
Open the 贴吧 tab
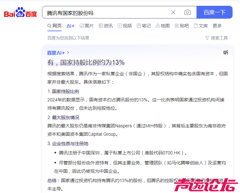[x=182, y=26]
